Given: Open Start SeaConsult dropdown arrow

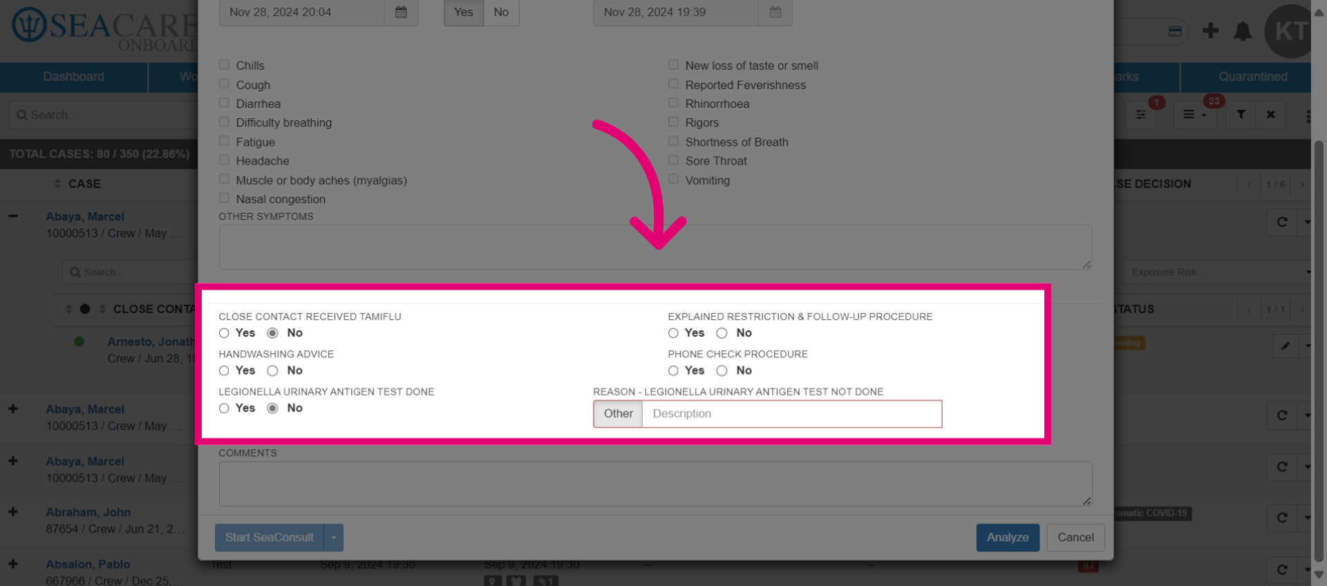Looking at the screenshot, I should pyautogui.click(x=334, y=538).
